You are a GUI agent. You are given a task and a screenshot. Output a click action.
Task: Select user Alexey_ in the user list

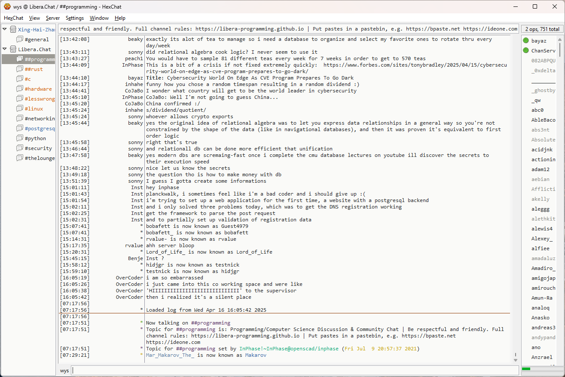pos(542,239)
